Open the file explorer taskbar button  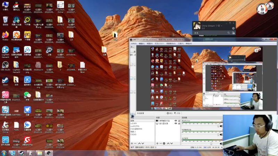coord(40,153)
